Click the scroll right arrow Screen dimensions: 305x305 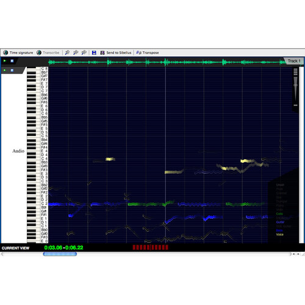coord(298,254)
